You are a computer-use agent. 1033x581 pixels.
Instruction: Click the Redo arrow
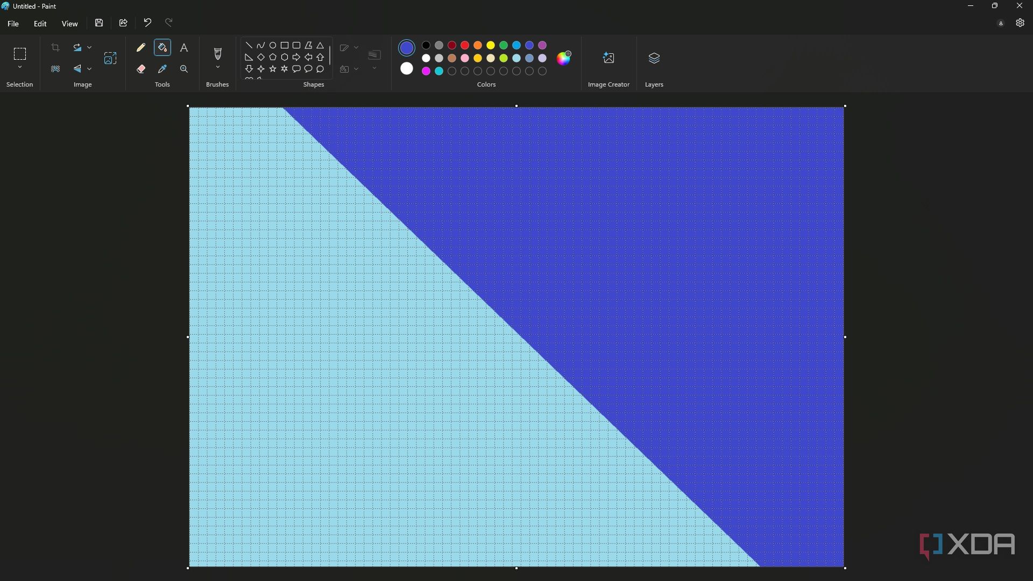click(169, 23)
